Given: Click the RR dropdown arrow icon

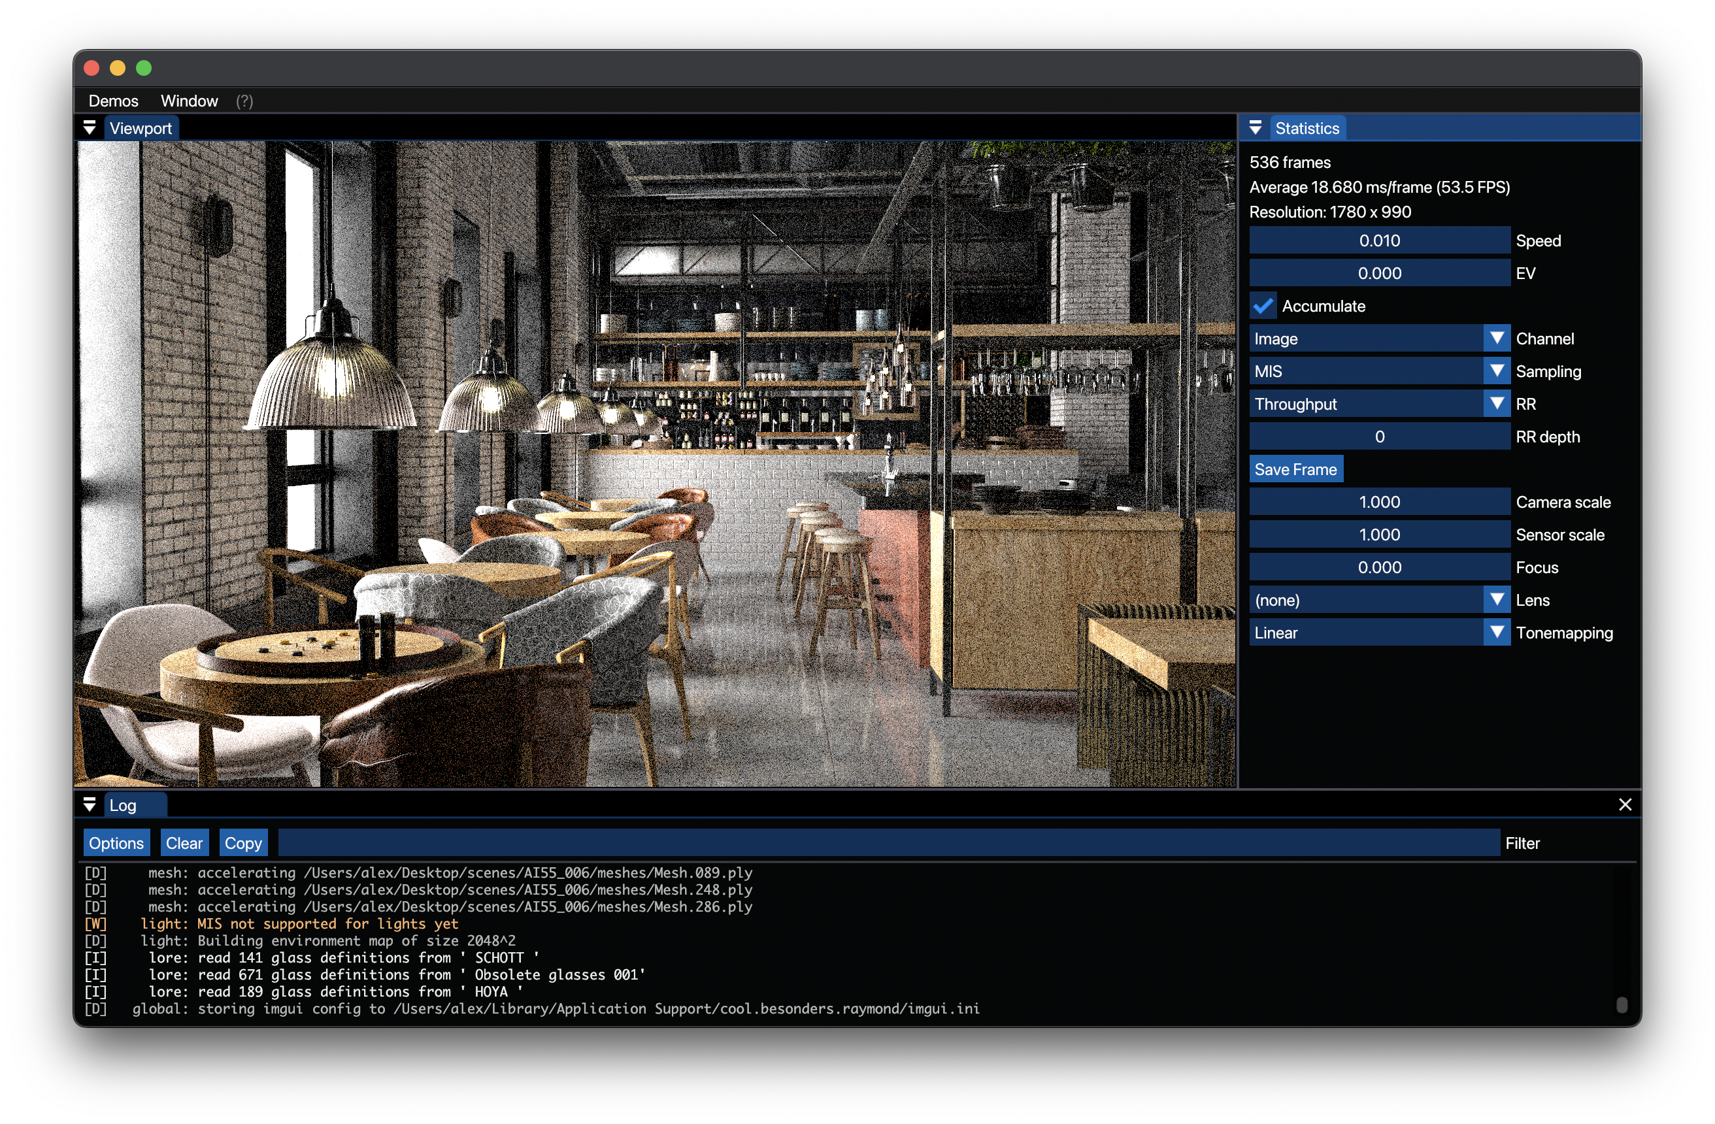Looking at the screenshot, I should pos(1497,405).
